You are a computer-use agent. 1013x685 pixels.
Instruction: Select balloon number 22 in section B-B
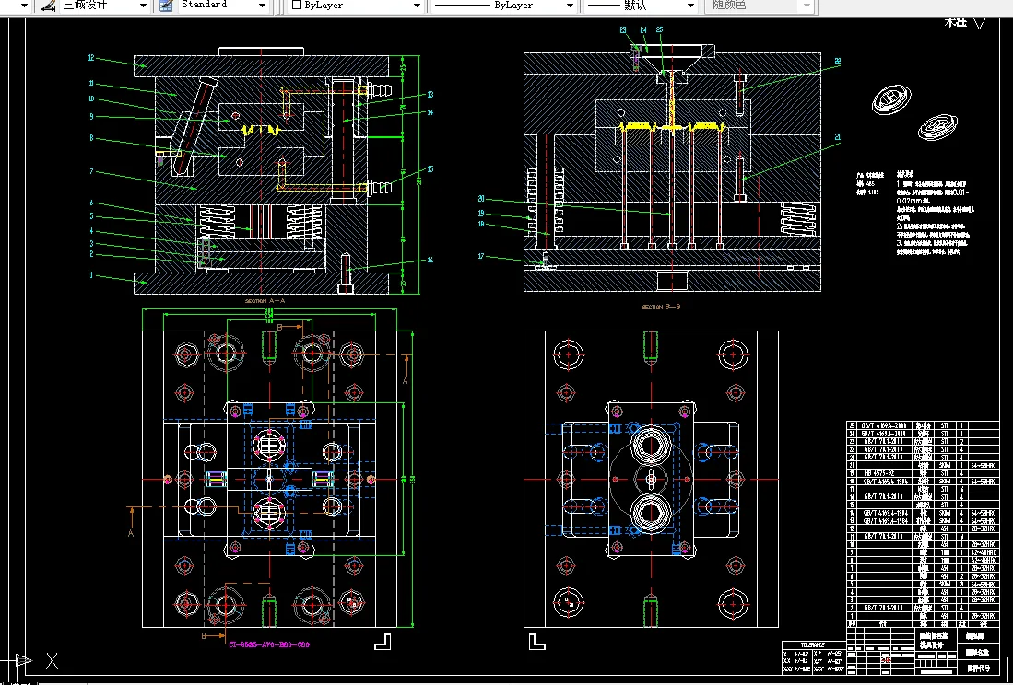click(x=838, y=62)
